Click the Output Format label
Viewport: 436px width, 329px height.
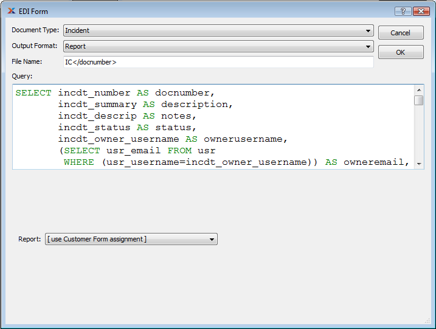click(x=35, y=46)
